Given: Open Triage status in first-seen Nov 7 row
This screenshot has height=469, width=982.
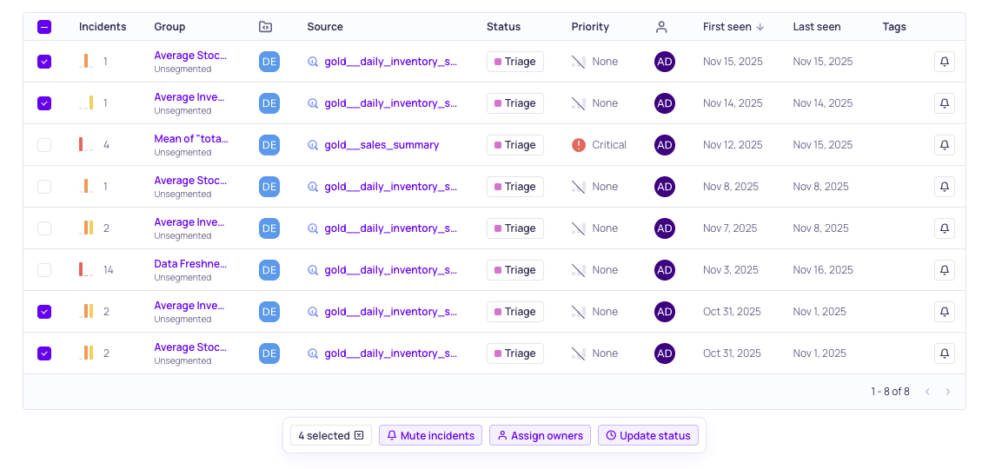Looking at the screenshot, I should [x=514, y=228].
